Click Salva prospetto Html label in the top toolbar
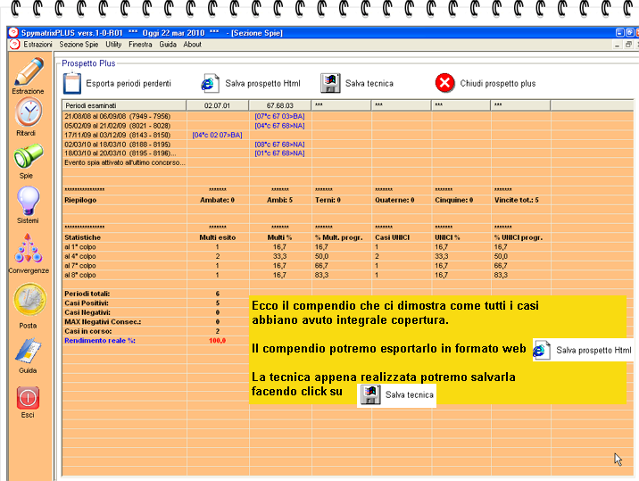Image resolution: width=639 pixels, height=481 pixels. coord(262,83)
